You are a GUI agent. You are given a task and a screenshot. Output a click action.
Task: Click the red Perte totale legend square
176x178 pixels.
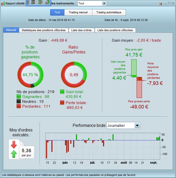click(62, 103)
